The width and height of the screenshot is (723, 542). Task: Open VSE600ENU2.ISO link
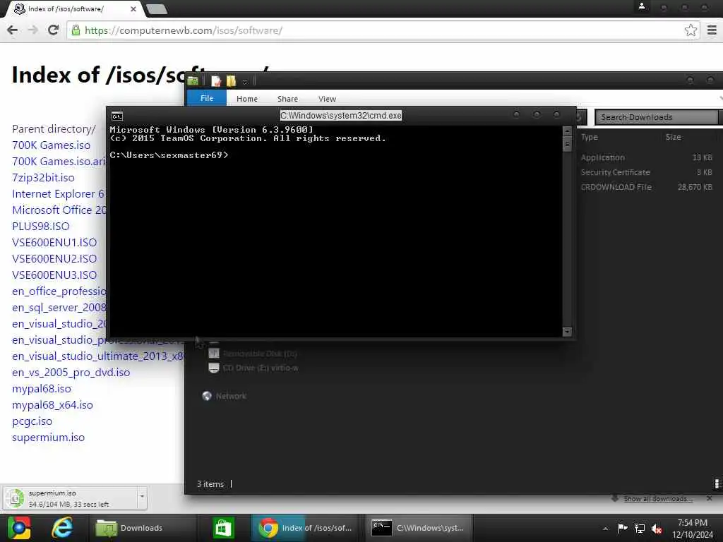[54, 258]
